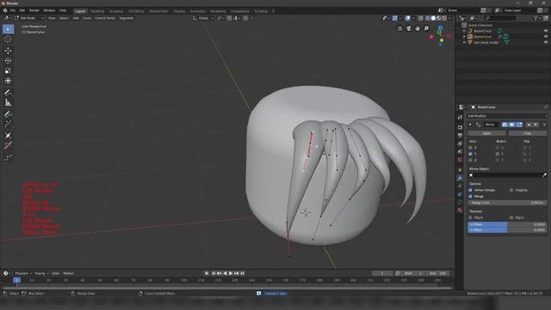Open the Edit Mode dropdown
The height and width of the screenshot is (310, 551).
point(29,18)
